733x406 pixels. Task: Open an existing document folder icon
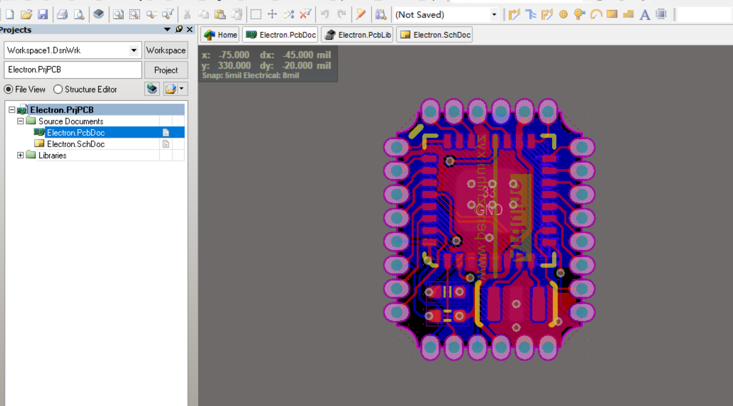point(26,15)
